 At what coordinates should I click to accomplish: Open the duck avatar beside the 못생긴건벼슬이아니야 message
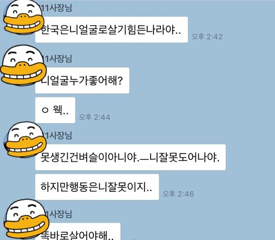25,140
